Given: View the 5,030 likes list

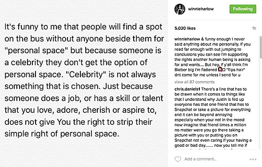Looking at the screenshot, I should point(185,28).
